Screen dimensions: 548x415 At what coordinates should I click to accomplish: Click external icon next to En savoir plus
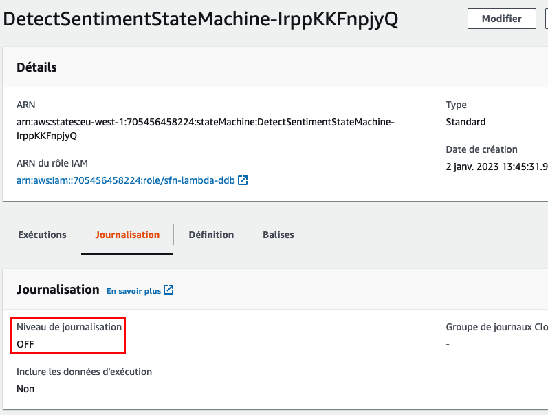168,290
